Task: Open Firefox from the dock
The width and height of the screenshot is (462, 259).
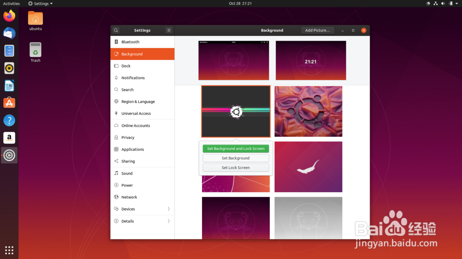Action: [9, 16]
